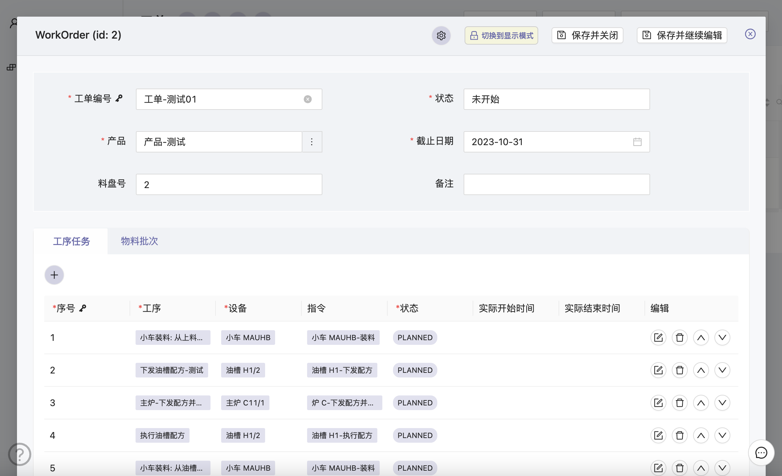The image size is (782, 476).
Task: Clear the 工单编号 field with x icon
Action: (x=307, y=99)
